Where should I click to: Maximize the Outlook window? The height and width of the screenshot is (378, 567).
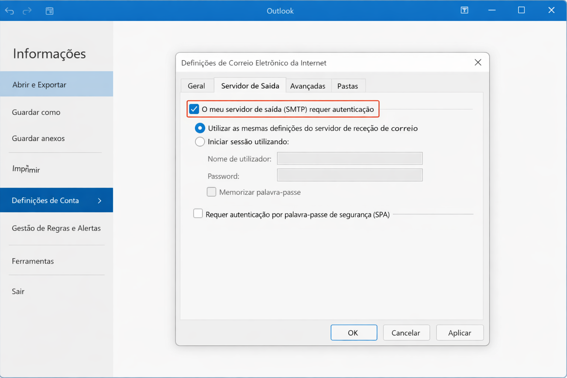(x=521, y=10)
